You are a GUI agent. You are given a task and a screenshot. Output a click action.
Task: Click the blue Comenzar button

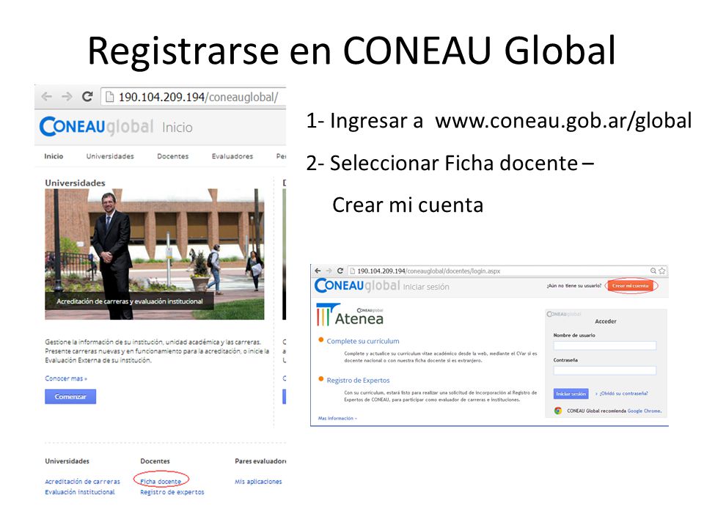(70, 397)
